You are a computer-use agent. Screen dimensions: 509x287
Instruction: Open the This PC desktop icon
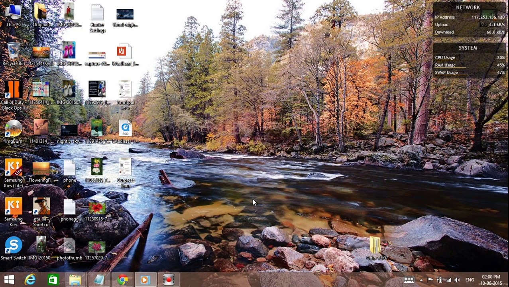click(14, 15)
